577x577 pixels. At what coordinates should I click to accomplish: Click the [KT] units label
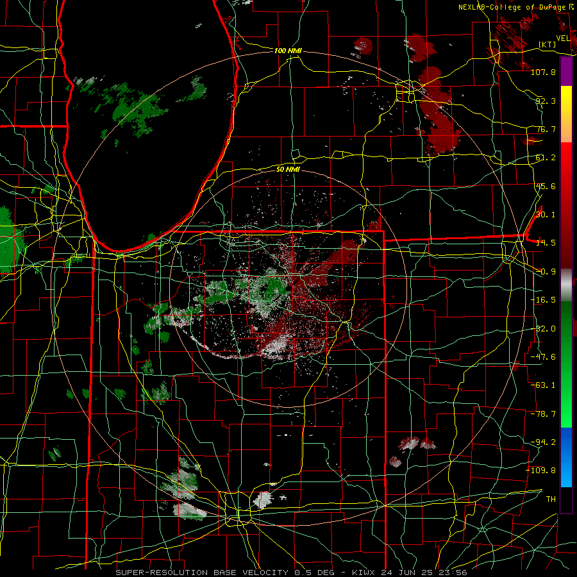click(x=548, y=44)
